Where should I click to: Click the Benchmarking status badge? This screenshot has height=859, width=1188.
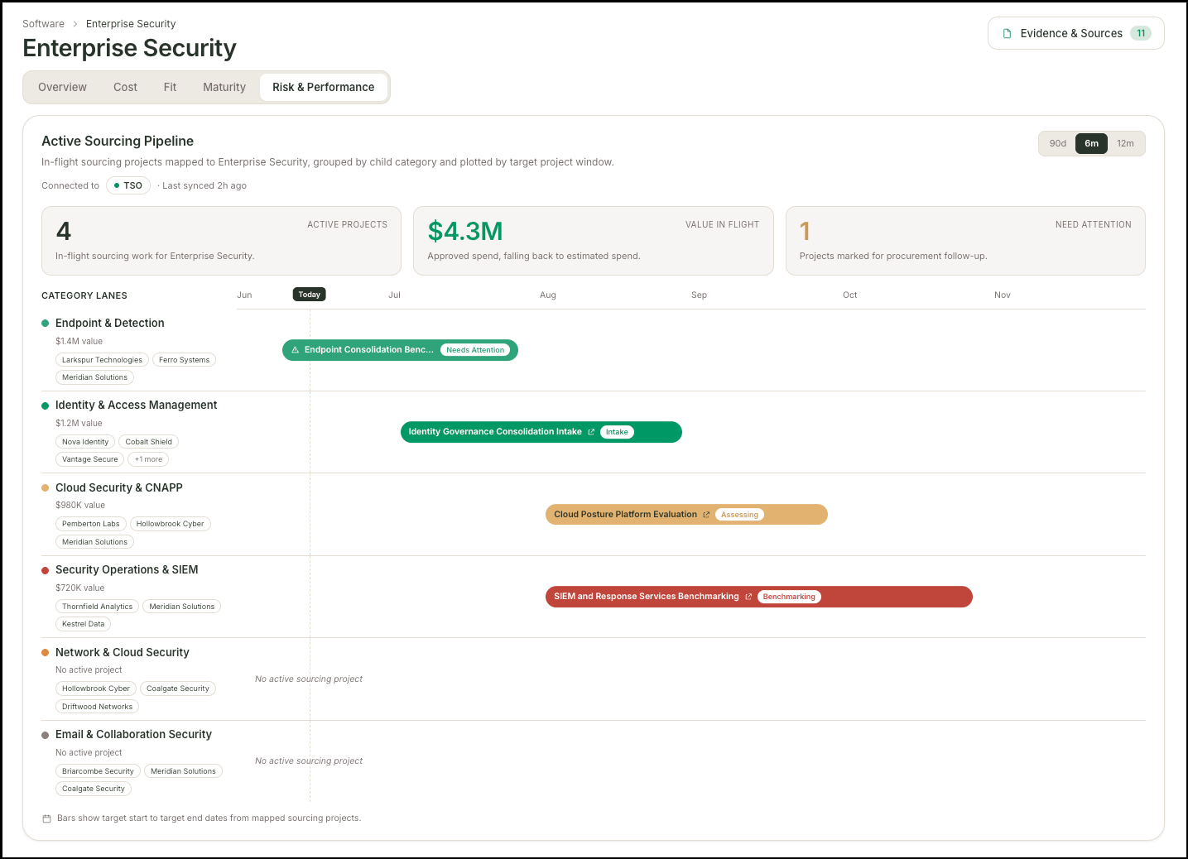[789, 597]
